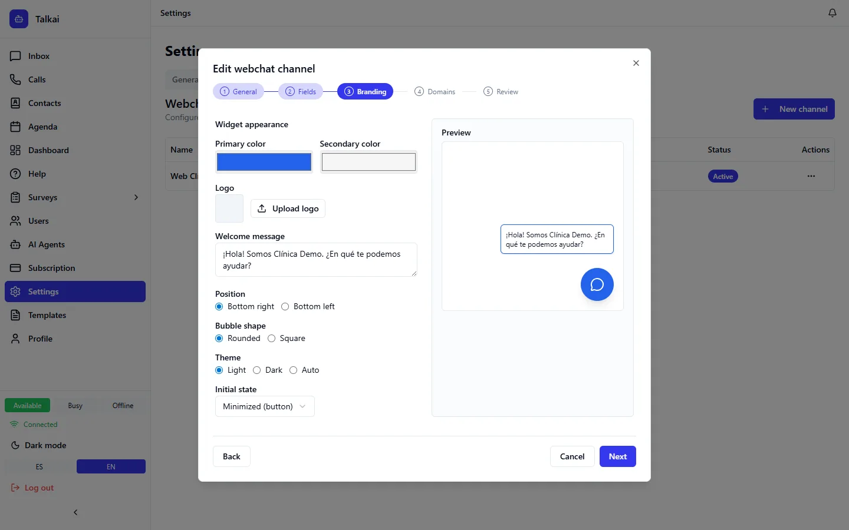This screenshot has width=849, height=530.
Task: Click the Subscription card icon
Action: (x=15, y=268)
